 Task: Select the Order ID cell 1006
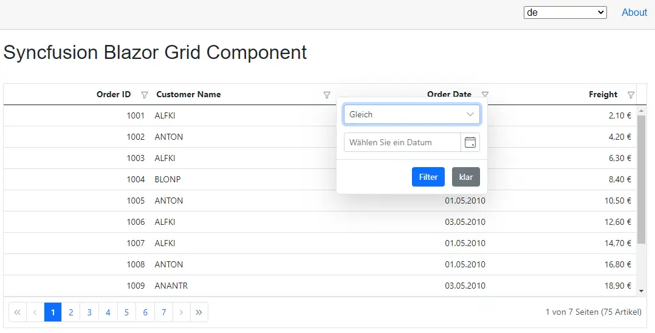pyautogui.click(x=135, y=222)
